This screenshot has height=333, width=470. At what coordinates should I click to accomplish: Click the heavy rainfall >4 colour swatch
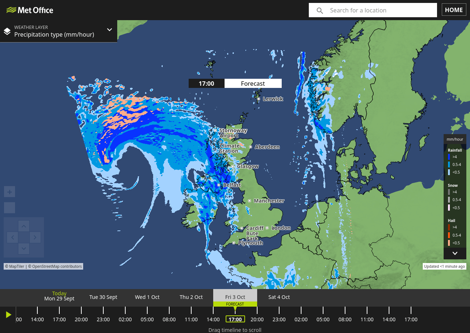click(x=449, y=157)
